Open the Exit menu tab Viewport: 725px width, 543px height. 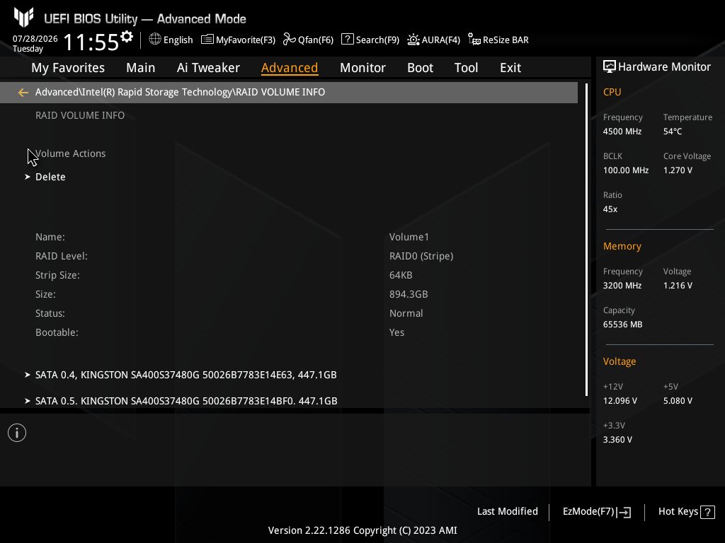[510, 68]
